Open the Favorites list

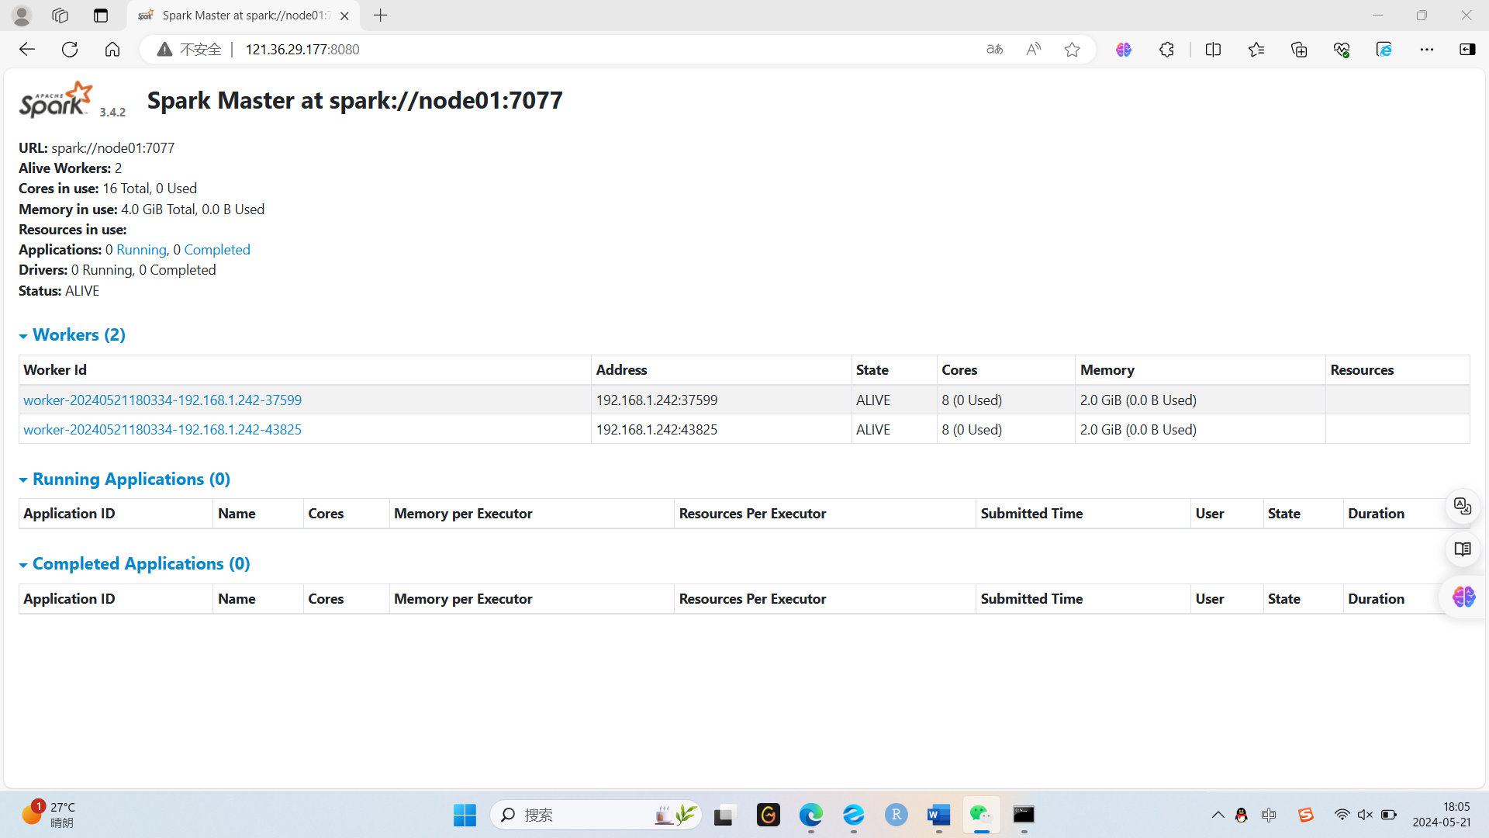coord(1256,50)
